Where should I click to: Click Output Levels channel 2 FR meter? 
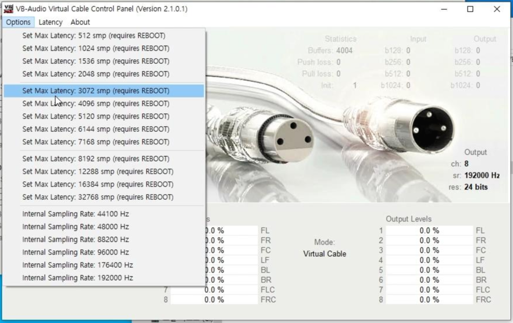pyautogui.click(x=429, y=241)
